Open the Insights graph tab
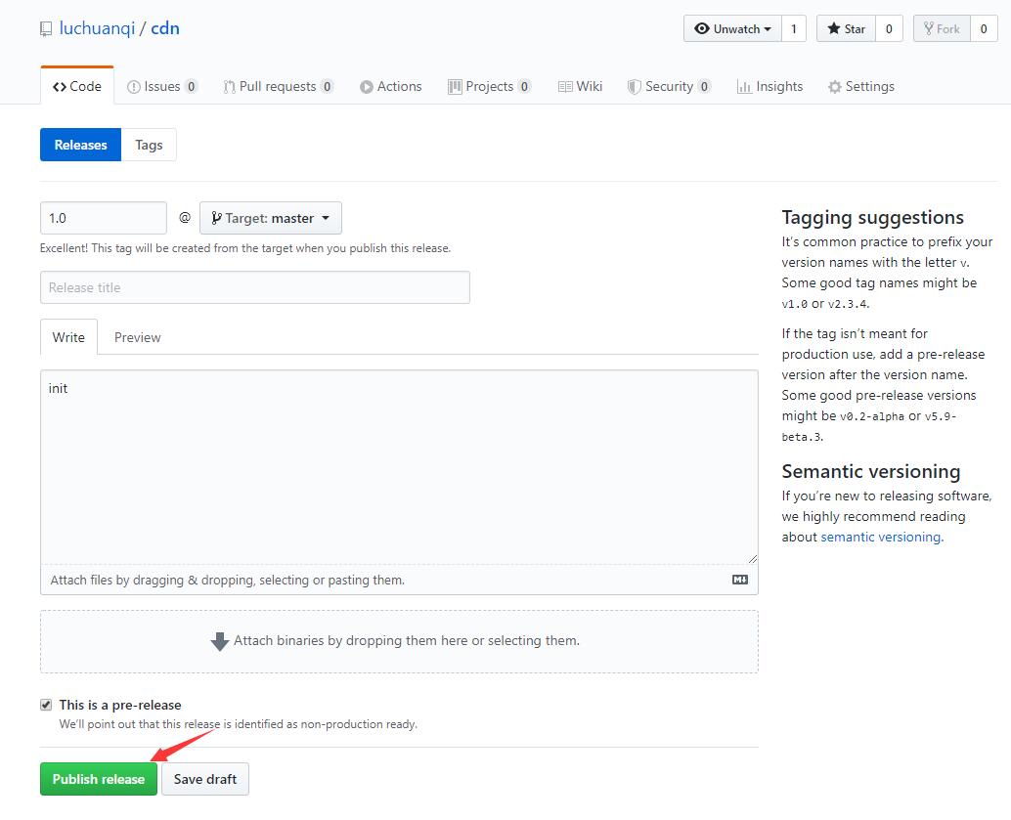 pyautogui.click(x=769, y=86)
